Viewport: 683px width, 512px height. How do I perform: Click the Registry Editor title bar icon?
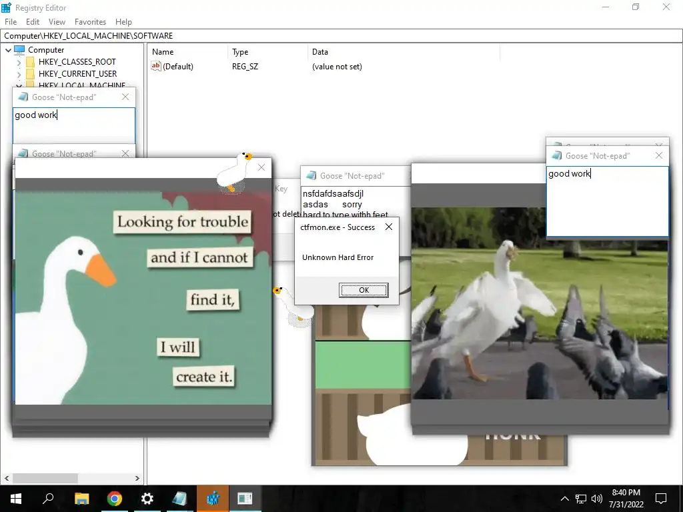click(x=6, y=7)
